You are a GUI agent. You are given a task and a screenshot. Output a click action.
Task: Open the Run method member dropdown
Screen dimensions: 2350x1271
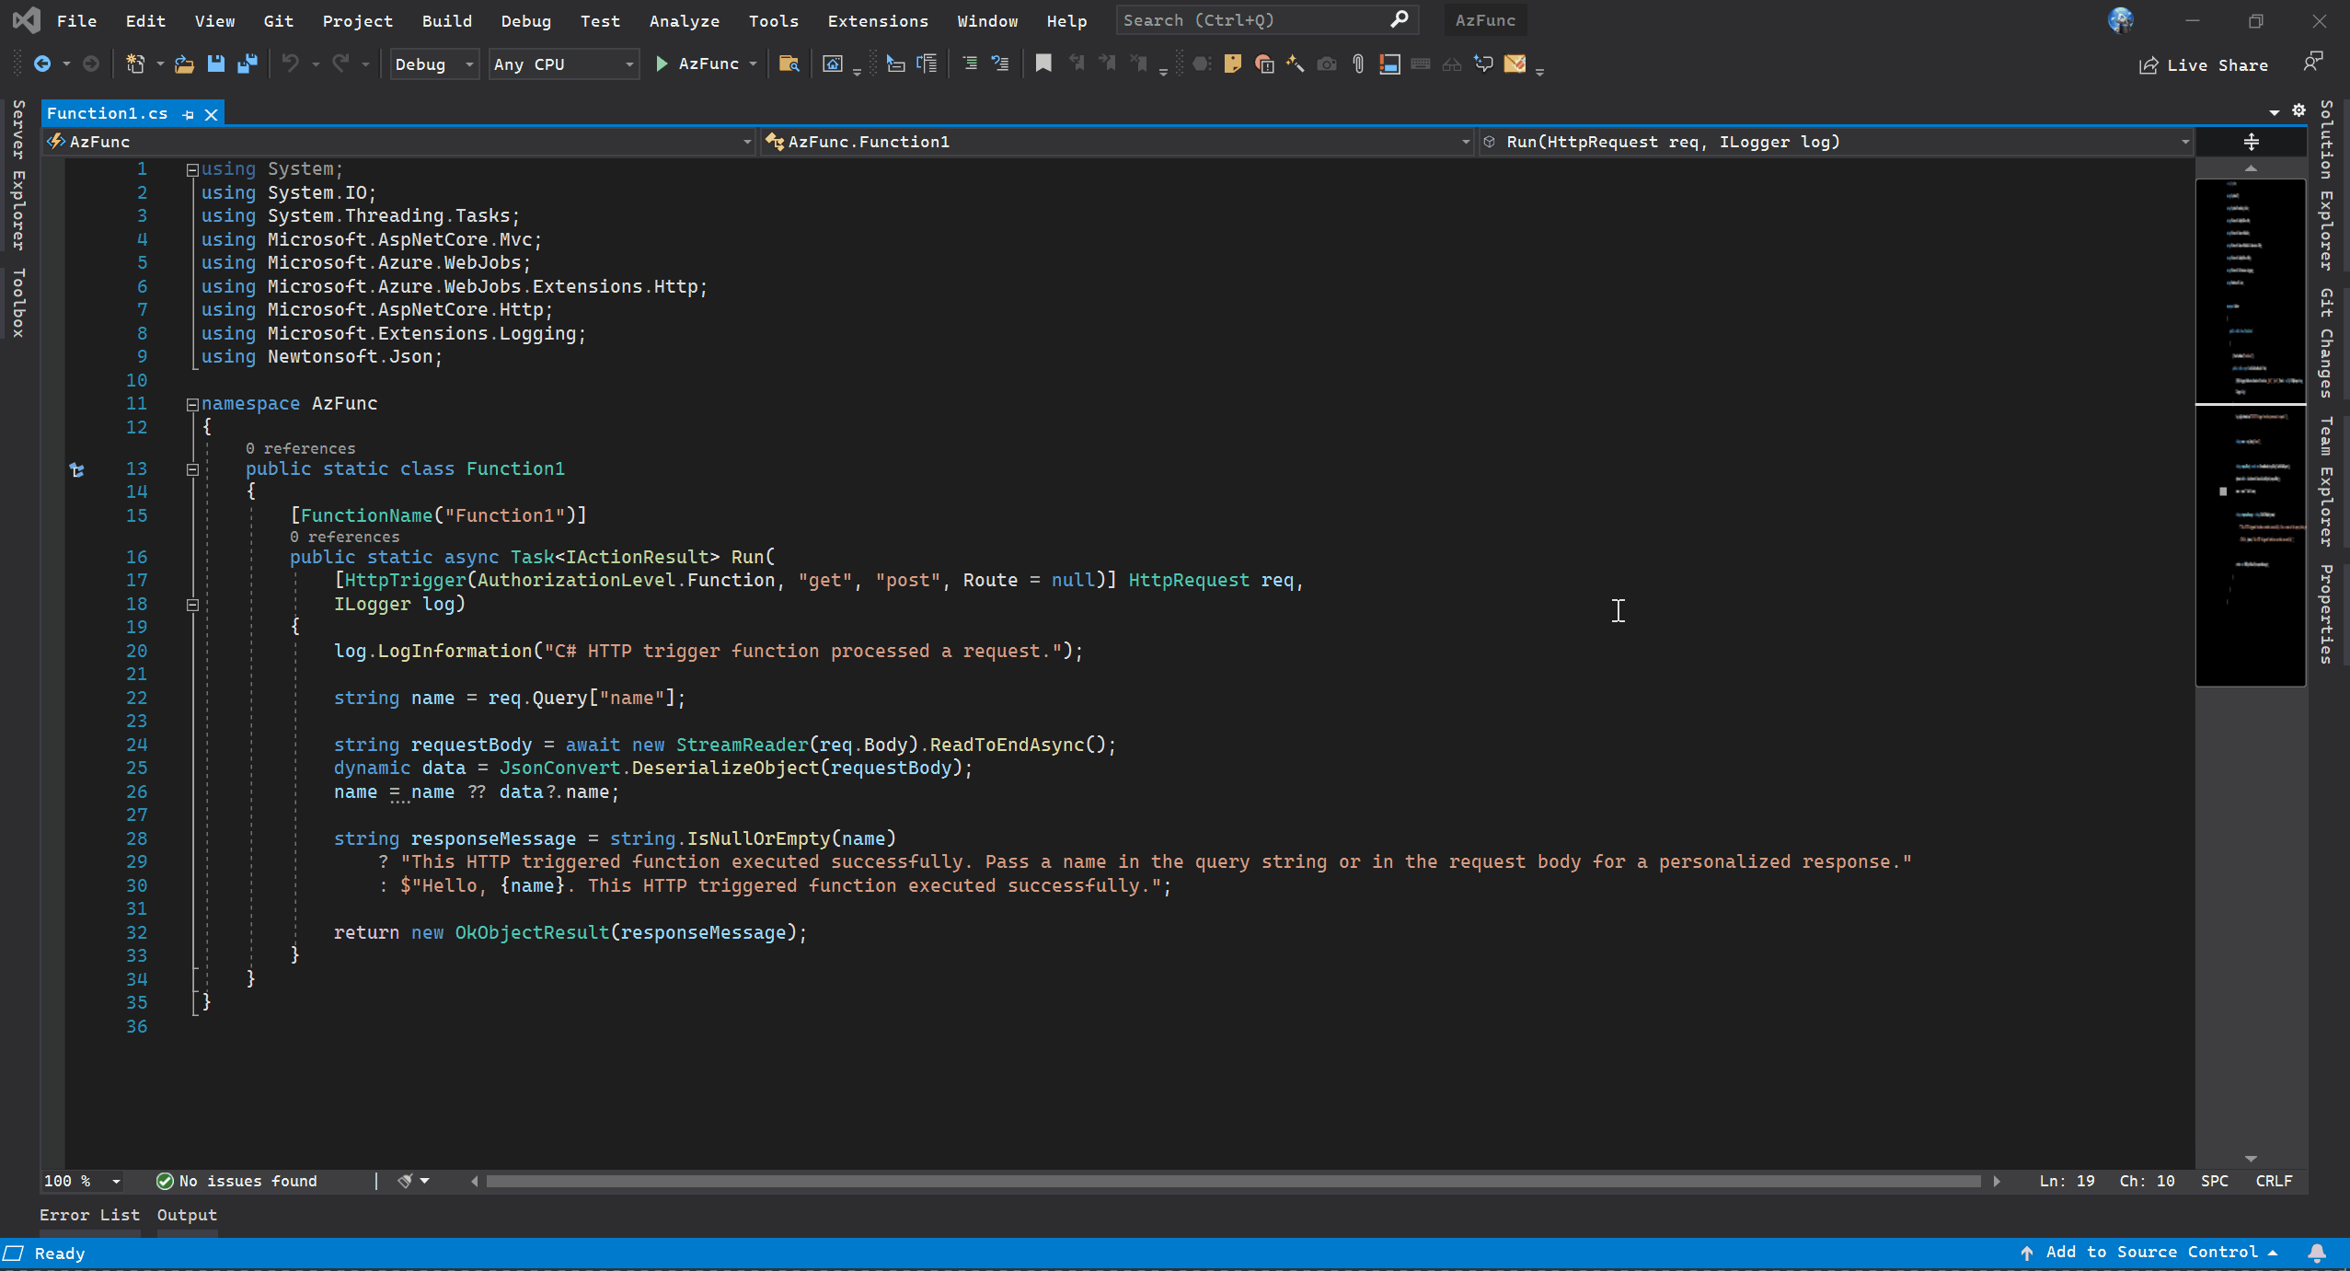pyautogui.click(x=1836, y=142)
